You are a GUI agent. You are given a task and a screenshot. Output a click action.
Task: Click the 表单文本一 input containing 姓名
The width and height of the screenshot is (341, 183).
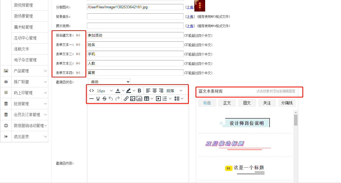click(135, 45)
